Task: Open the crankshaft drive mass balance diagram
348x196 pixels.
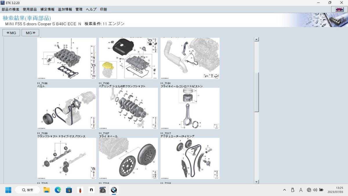Action: (67, 159)
